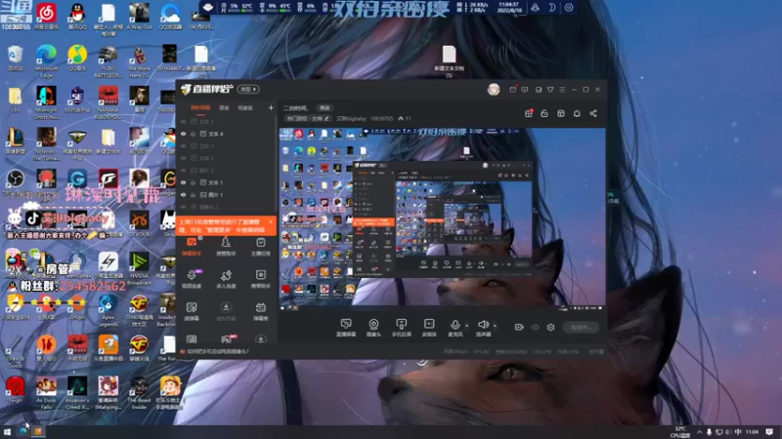Add a 多媒体 media source

(x=429, y=328)
